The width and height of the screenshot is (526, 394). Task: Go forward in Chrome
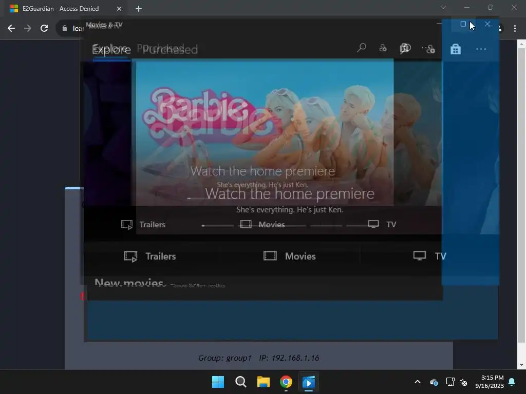[28, 28]
